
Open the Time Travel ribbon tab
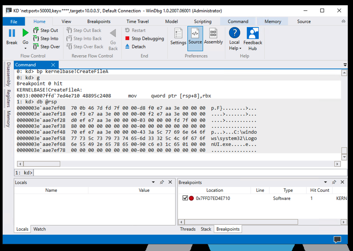click(x=138, y=21)
